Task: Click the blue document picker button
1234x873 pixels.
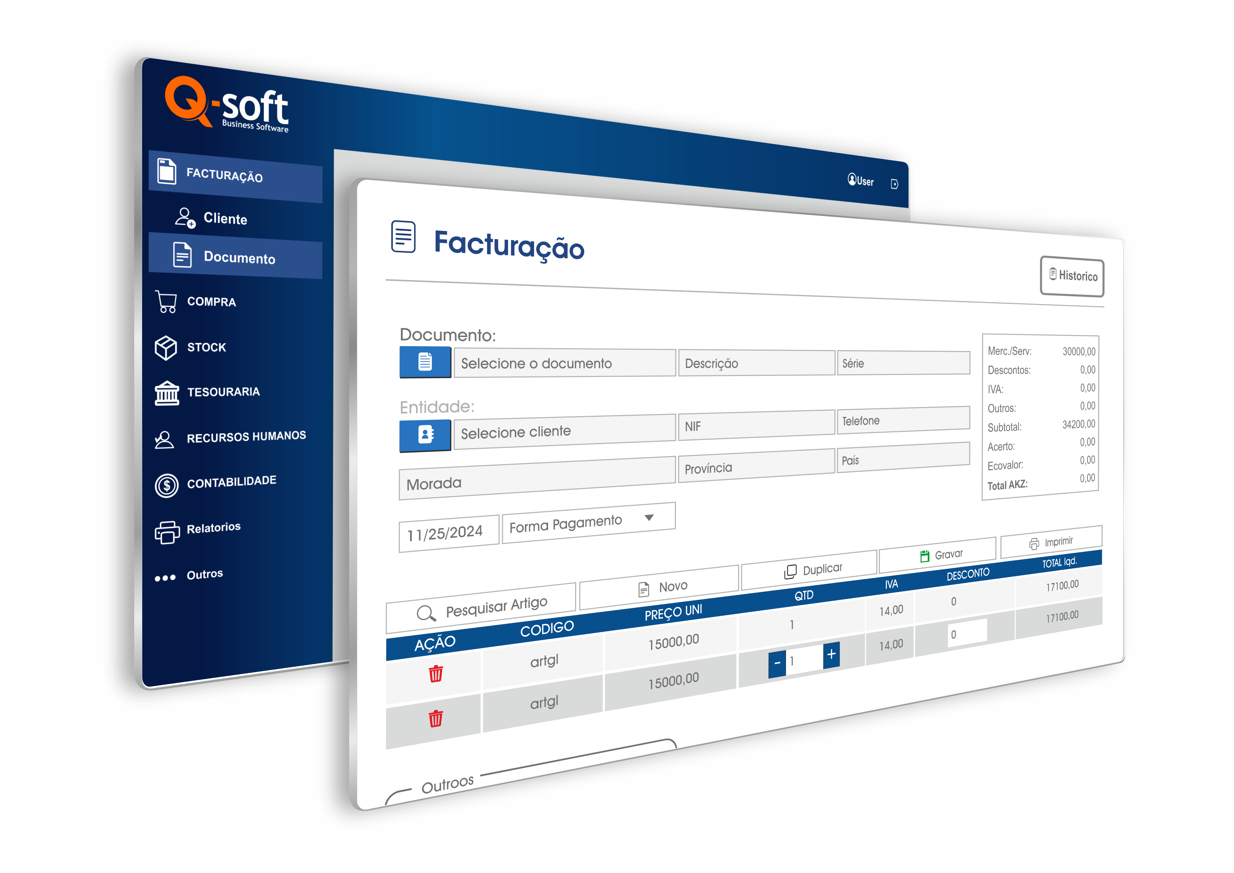Action: (425, 362)
